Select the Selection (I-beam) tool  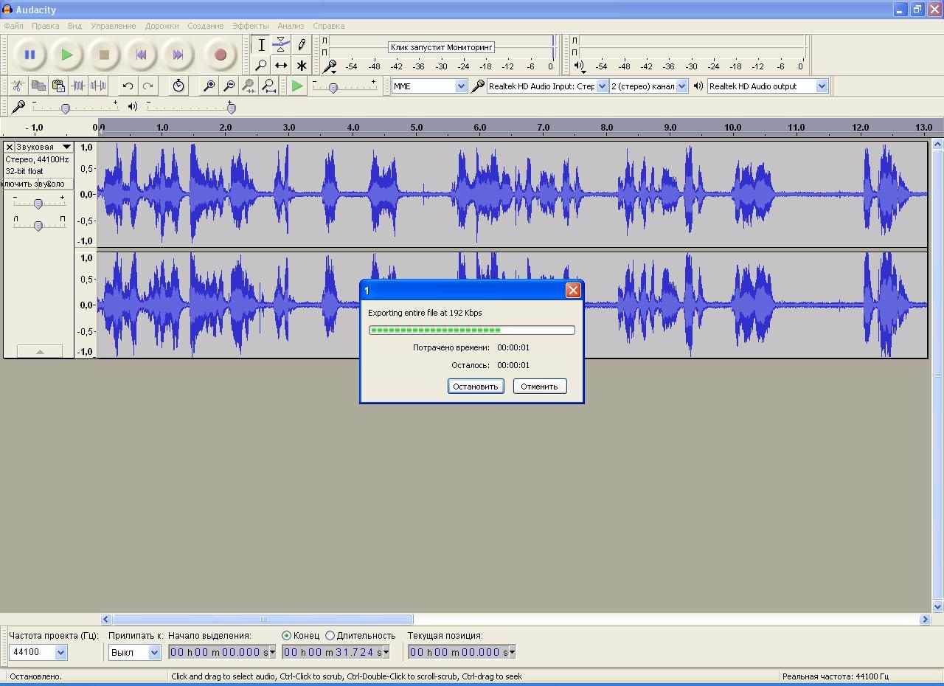(x=261, y=45)
